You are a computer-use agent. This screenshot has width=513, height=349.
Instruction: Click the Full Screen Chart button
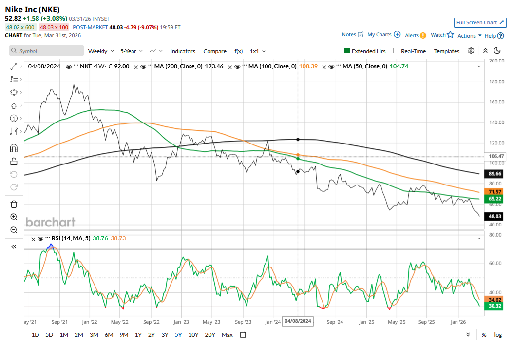[480, 22]
